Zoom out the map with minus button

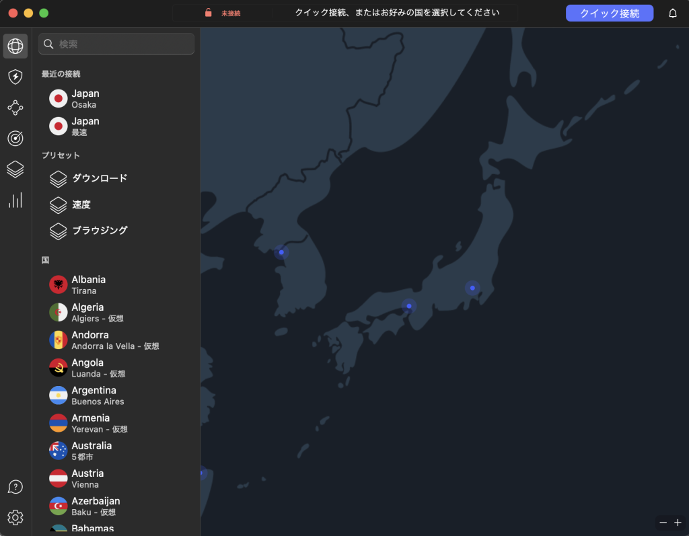663,523
